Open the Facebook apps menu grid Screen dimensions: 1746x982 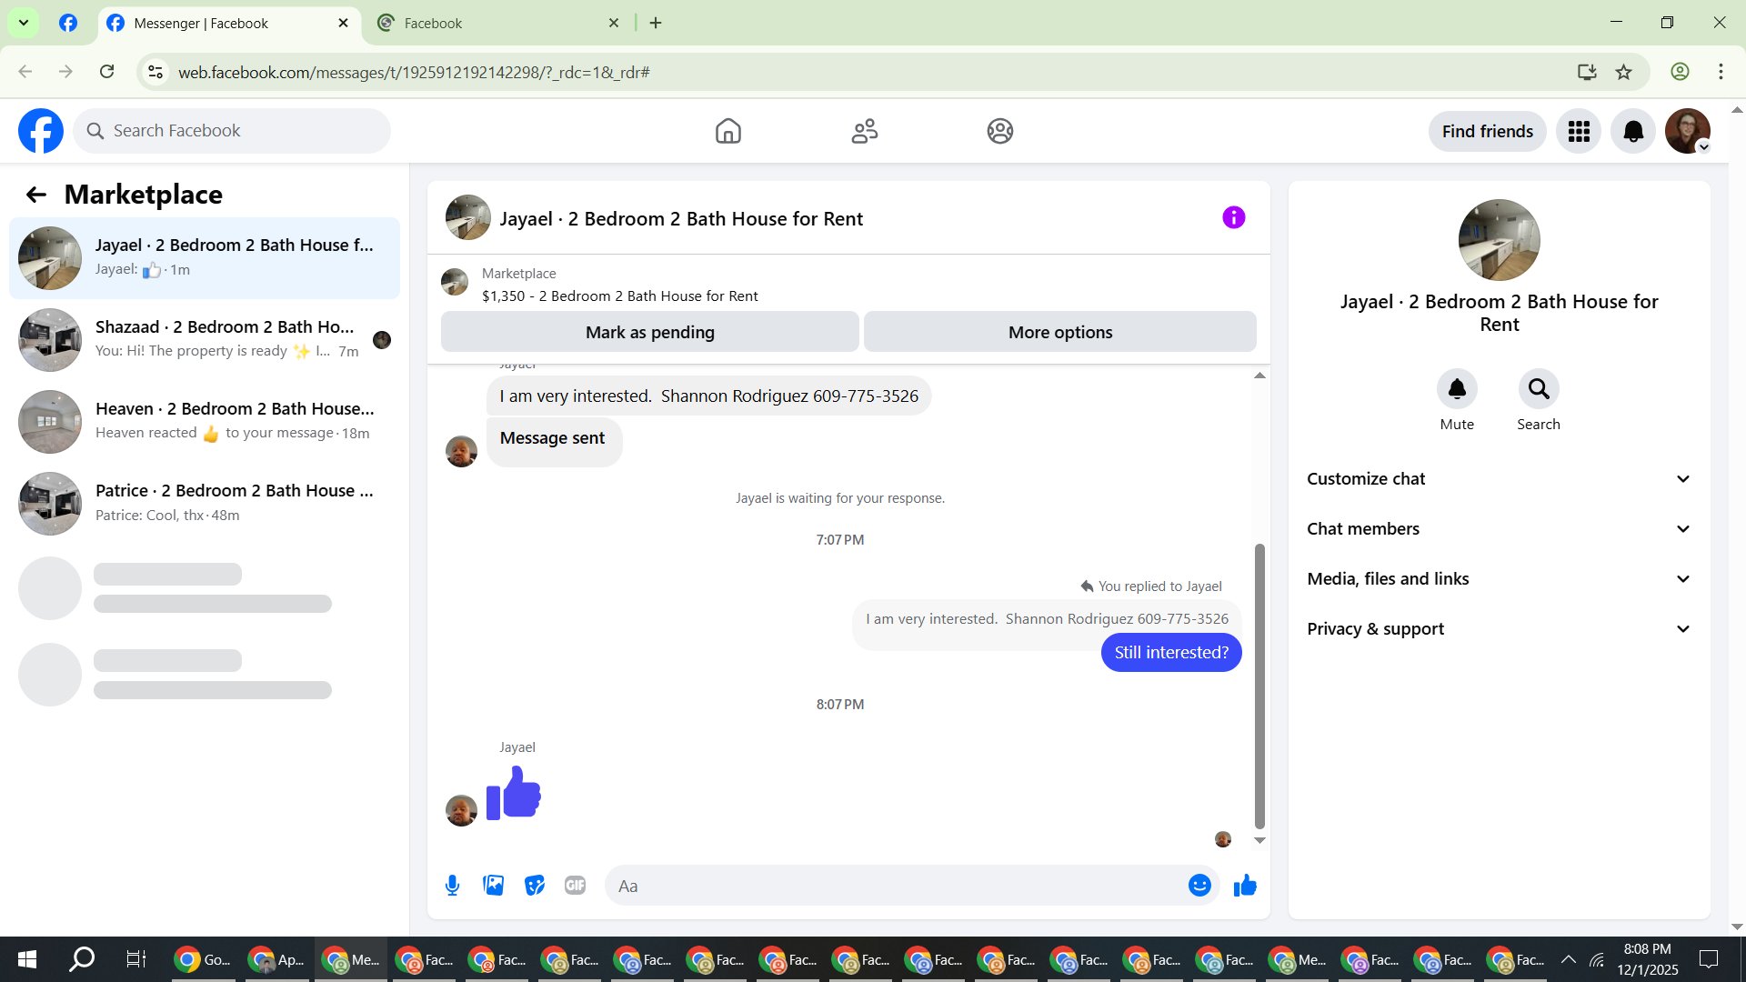1579,132
